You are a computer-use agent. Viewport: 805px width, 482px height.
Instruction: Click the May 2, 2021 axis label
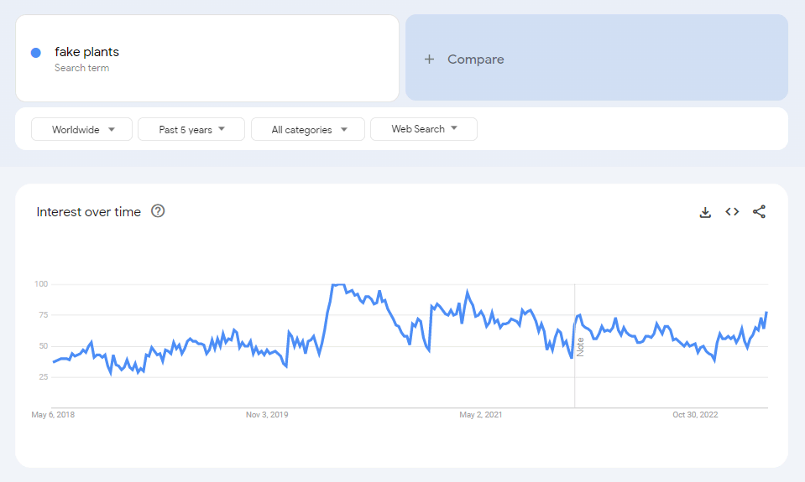tap(481, 414)
